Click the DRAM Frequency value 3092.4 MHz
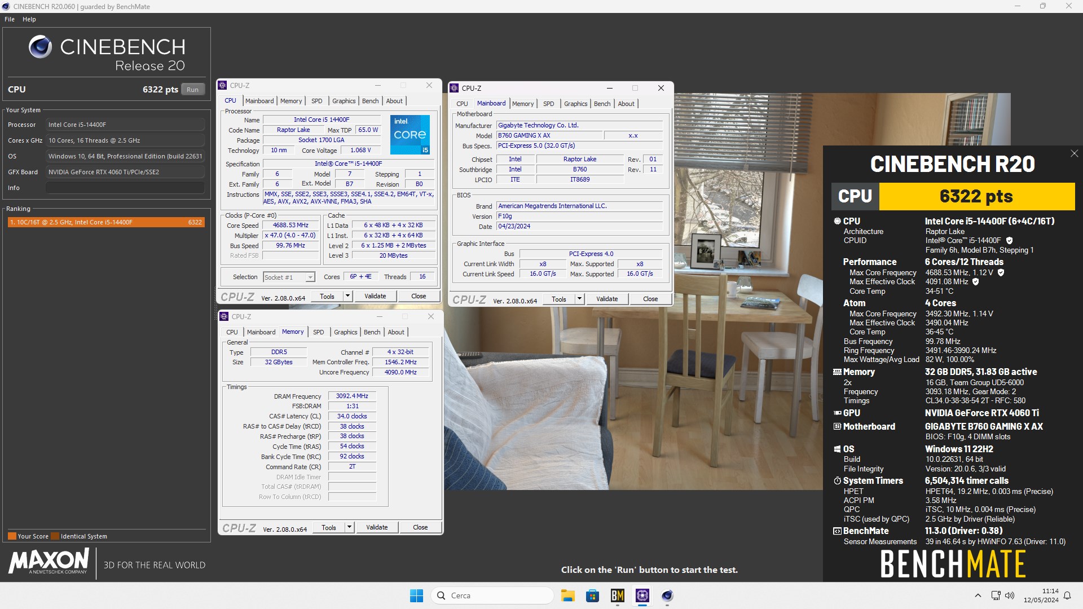 click(352, 396)
